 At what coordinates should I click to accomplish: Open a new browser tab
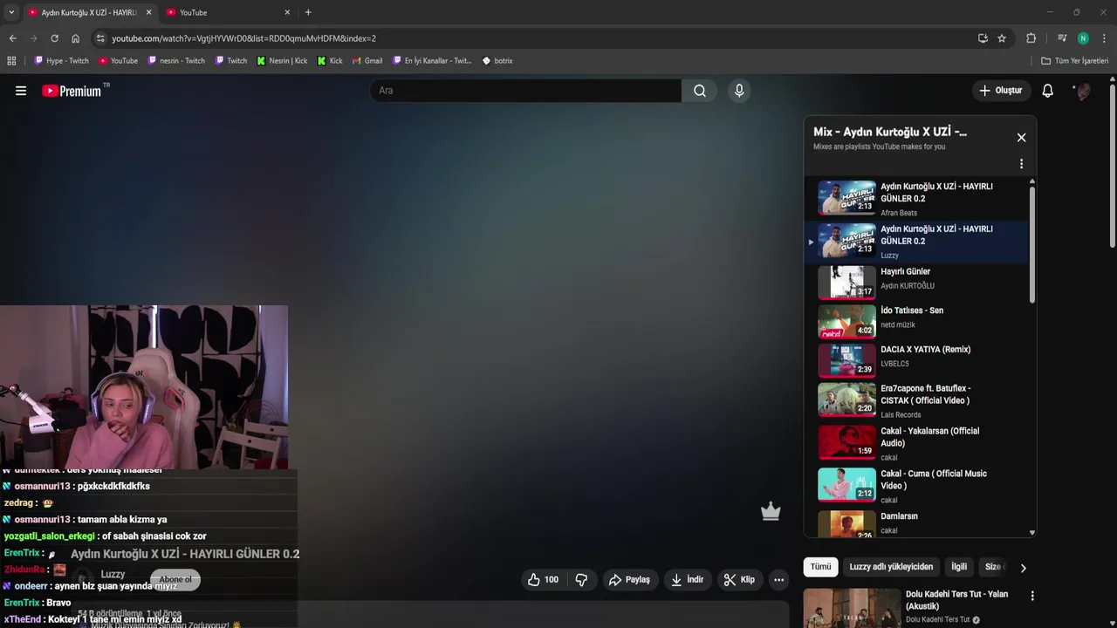click(x=308, y=12)
